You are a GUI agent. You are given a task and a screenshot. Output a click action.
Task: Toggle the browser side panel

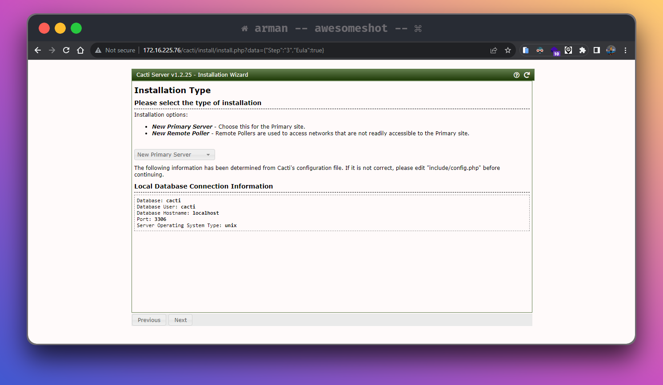(x=597, y=50)
